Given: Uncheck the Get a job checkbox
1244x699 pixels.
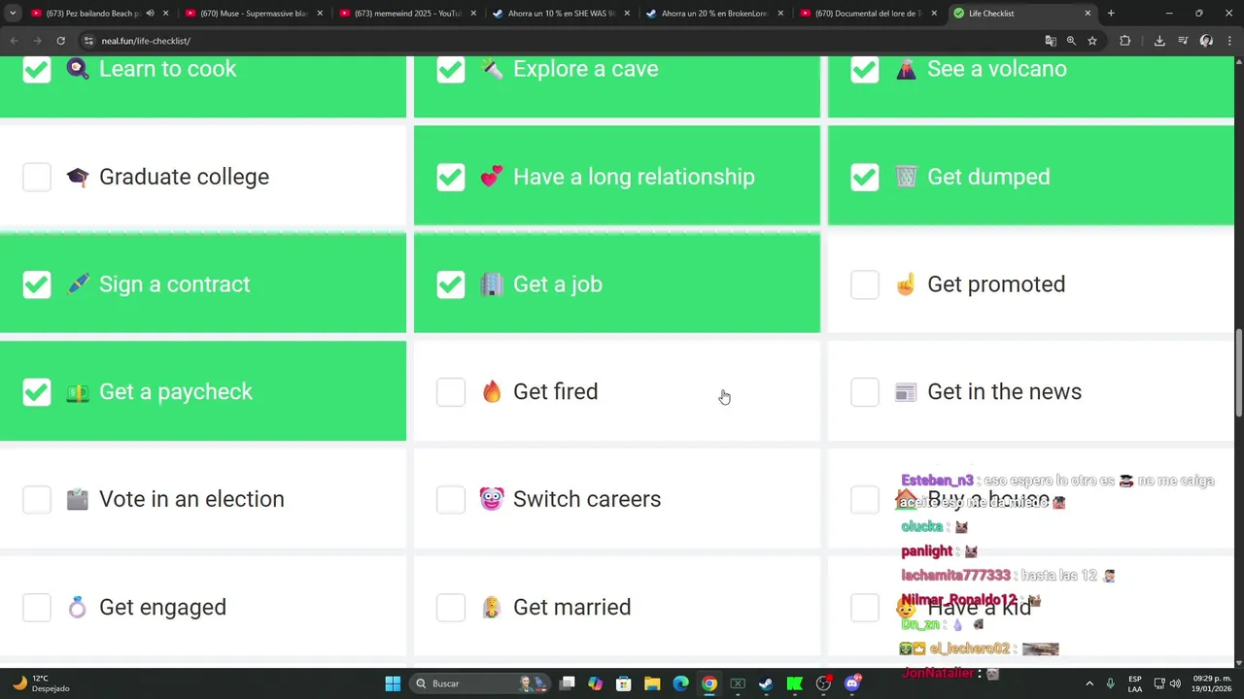Looking at the screenshot, I should 451,284.
